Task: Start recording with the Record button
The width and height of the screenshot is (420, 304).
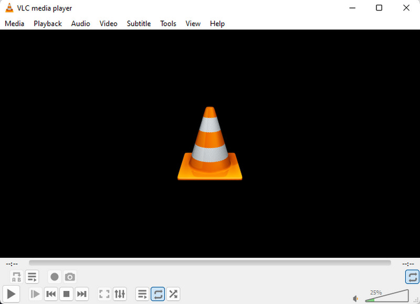Action: pos(55,277)
